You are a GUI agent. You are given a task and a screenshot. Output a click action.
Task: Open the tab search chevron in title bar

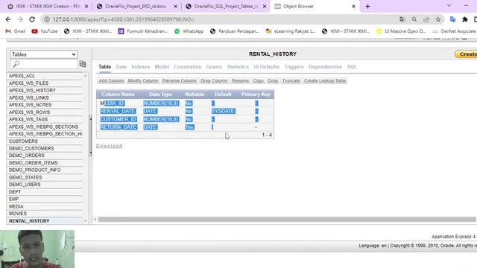coord(449,5)
